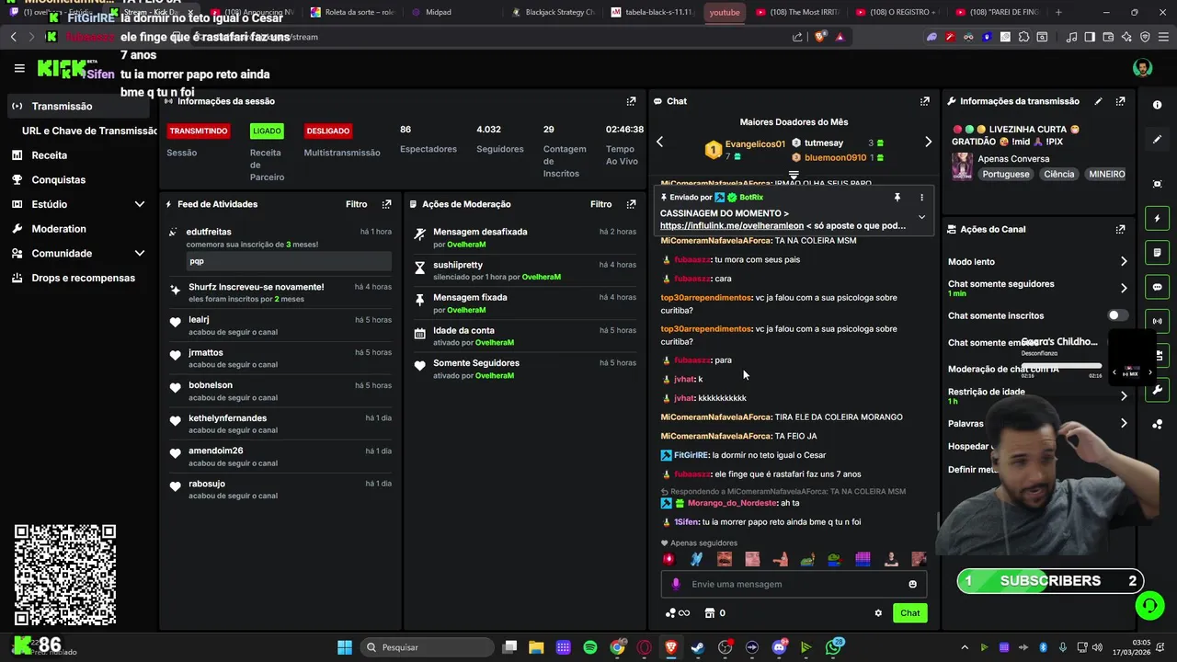
Task: Open Spotify from the taskbar
Action: point(590,647)
